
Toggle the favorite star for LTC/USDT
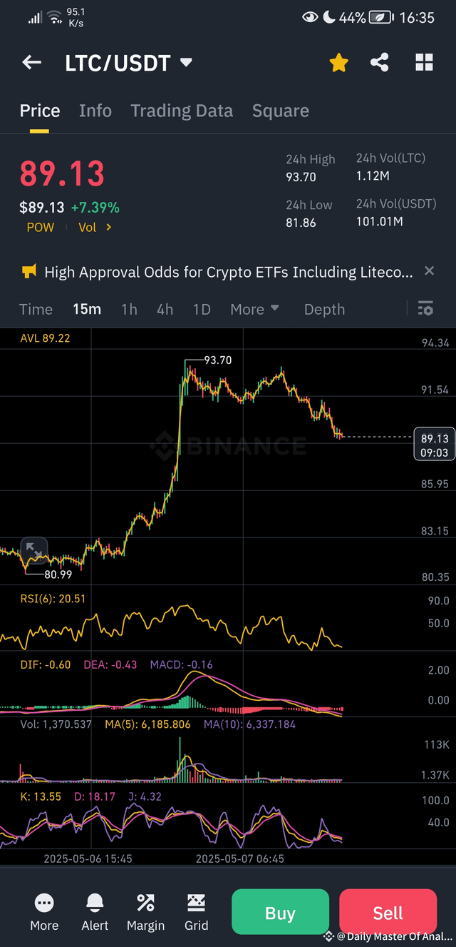pos(338,63)
